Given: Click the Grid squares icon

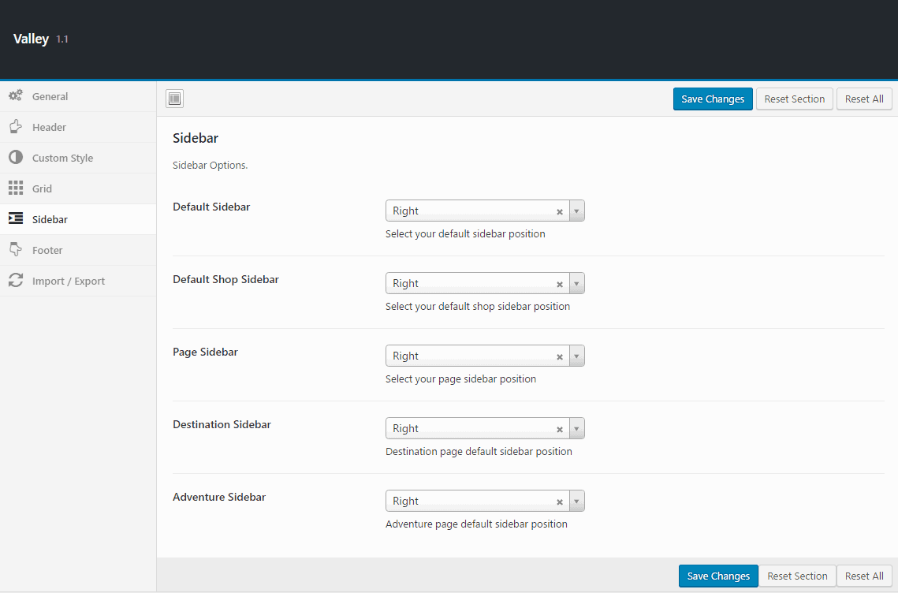Looking at the screenshot, I should pos(16,188).
